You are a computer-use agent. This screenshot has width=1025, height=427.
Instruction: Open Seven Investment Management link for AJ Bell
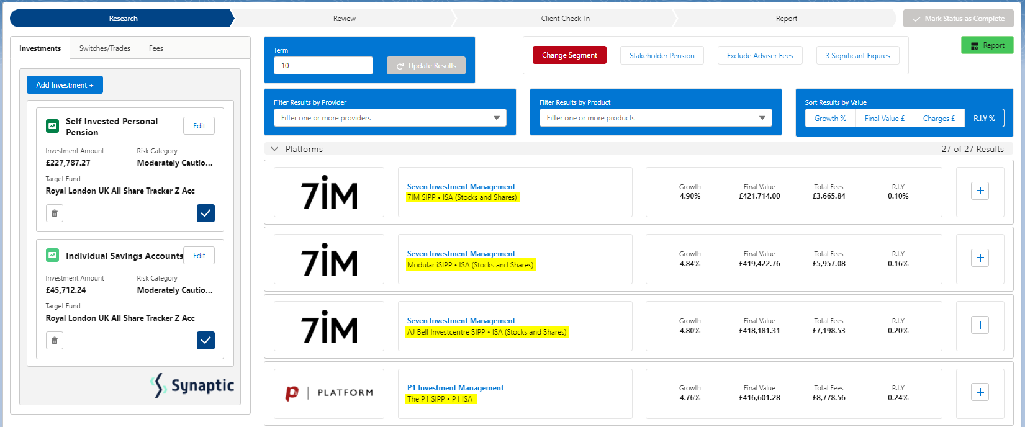click(x=461, y=321)
